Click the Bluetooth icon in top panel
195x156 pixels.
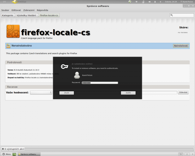pos(155,2)
